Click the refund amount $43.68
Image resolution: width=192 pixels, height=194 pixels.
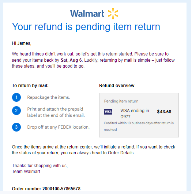[164, 112]
